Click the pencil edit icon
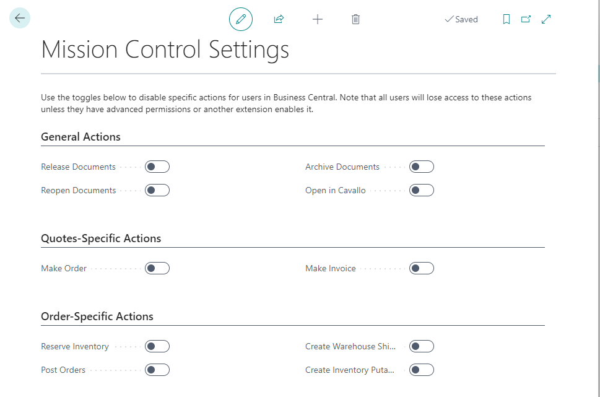Screen dimensions: 600x397 click(x=241, y=19)
